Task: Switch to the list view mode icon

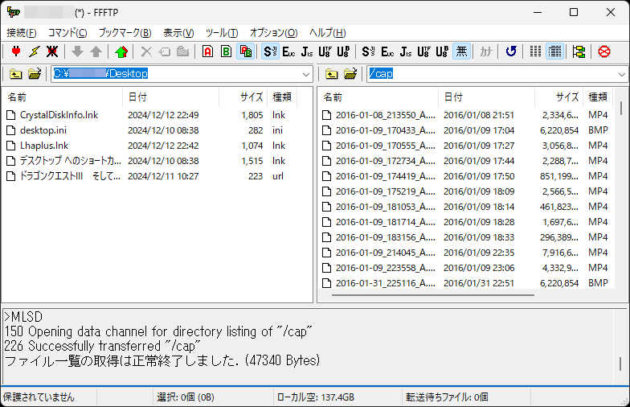Action: pos(535,51)
